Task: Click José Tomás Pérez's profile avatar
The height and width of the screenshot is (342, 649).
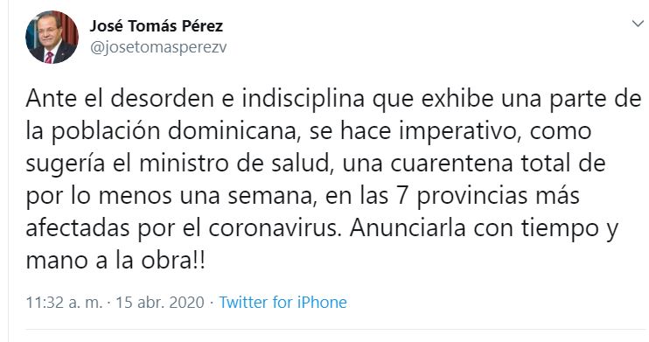Action: pyautogui.click(x=52, y=38)
